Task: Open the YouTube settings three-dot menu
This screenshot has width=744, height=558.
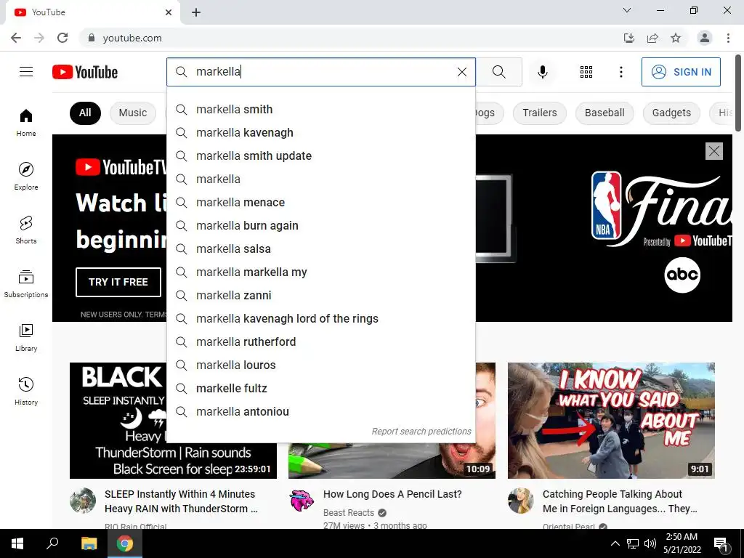Action: coord(620,72)
